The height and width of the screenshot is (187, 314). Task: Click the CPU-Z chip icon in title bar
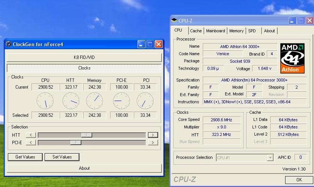point(174,20)
